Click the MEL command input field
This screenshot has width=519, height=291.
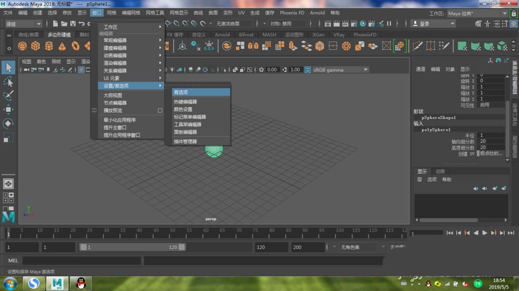[81, 260]
